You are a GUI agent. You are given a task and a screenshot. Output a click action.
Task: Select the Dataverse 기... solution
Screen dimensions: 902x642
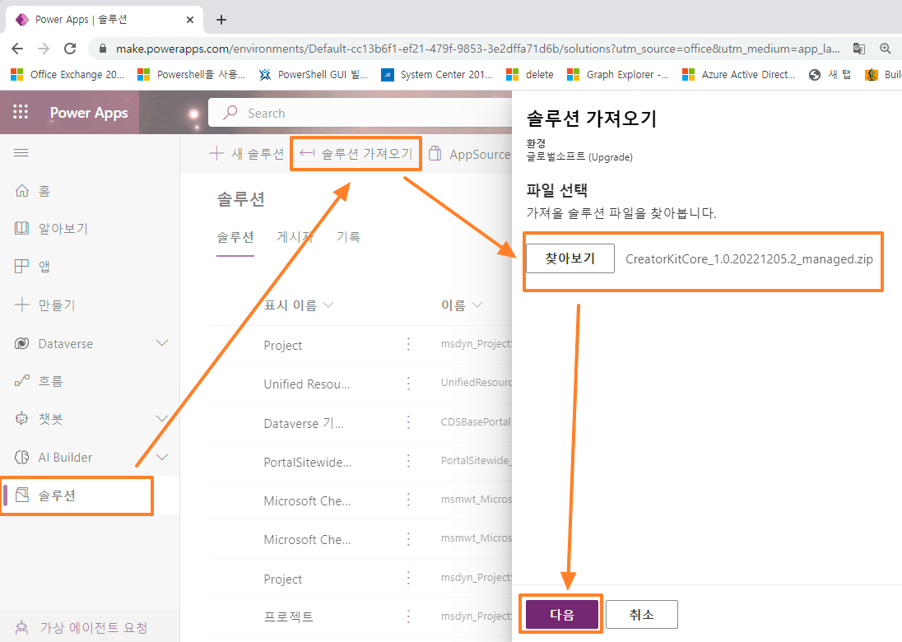[303, 423]
